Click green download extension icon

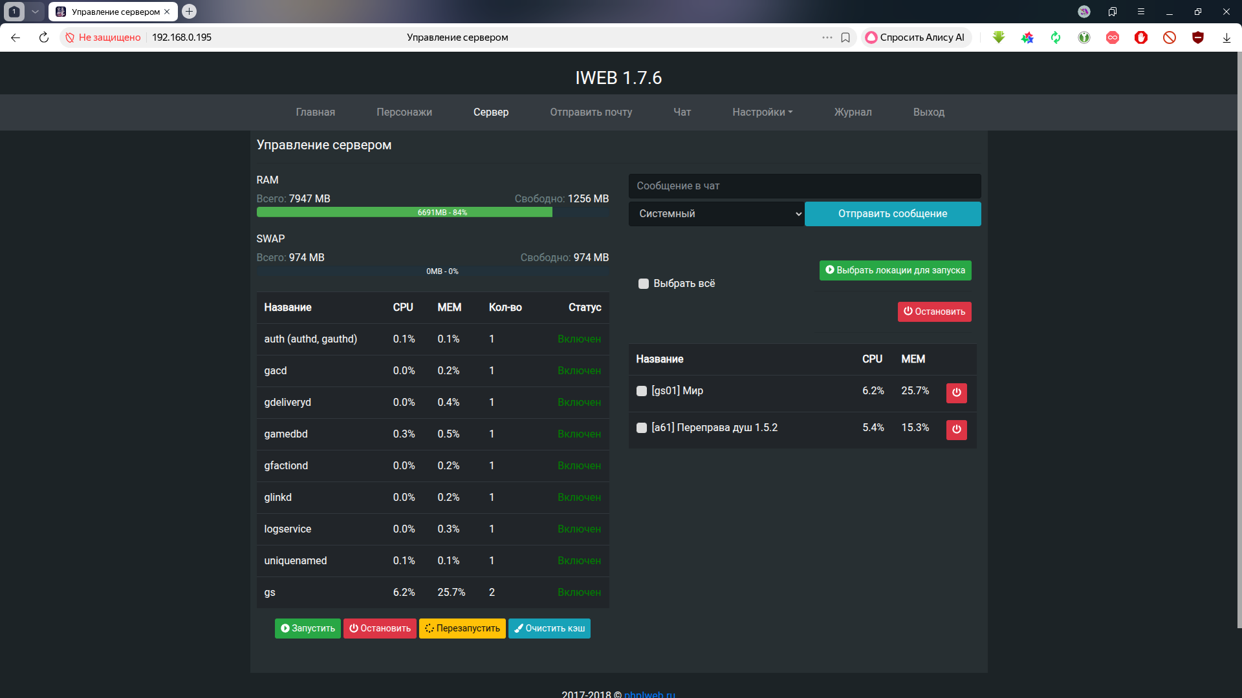[998, 37]
